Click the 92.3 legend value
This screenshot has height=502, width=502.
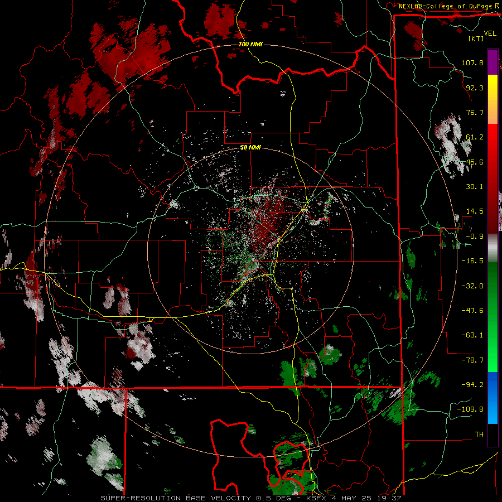tap(475, 88)
